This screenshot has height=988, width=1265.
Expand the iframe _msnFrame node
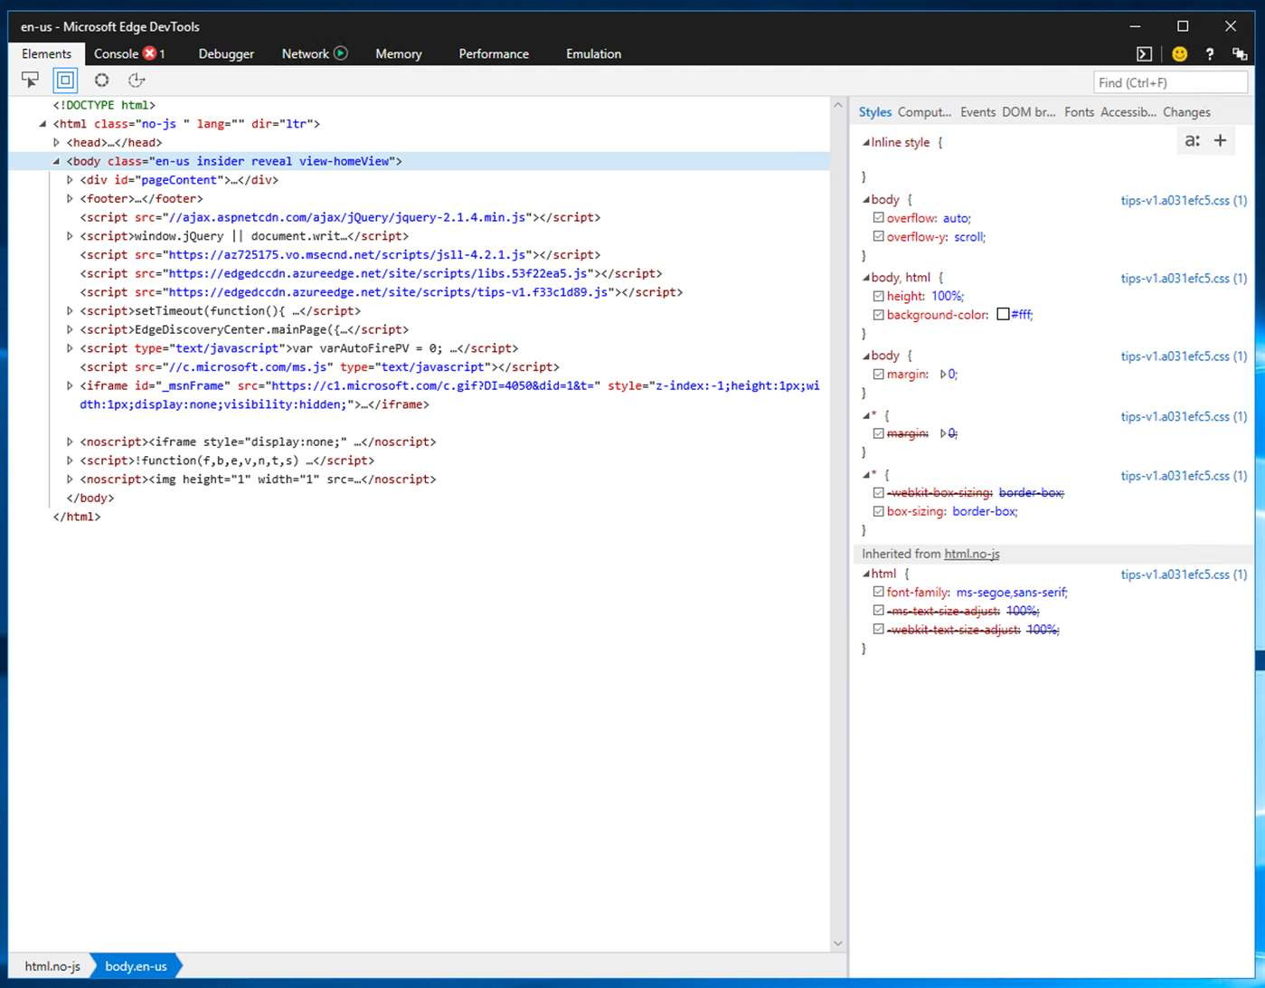click(70, 385)
